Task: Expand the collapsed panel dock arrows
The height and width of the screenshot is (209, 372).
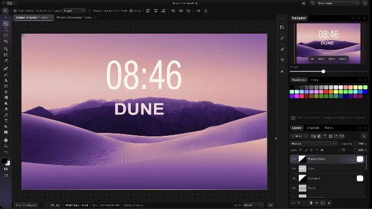Action: (x=282, y=19)
